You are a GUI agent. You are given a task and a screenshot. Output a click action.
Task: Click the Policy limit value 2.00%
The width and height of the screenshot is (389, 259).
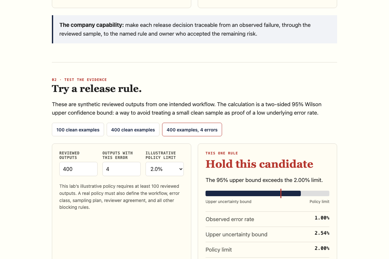coord(322,248)
